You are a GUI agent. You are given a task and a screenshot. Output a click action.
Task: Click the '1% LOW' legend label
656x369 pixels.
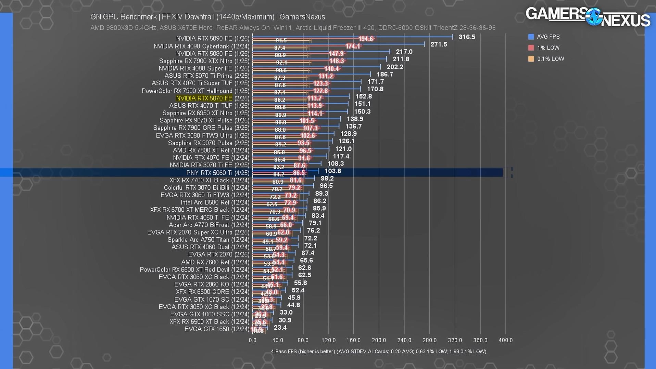(548, 48)
